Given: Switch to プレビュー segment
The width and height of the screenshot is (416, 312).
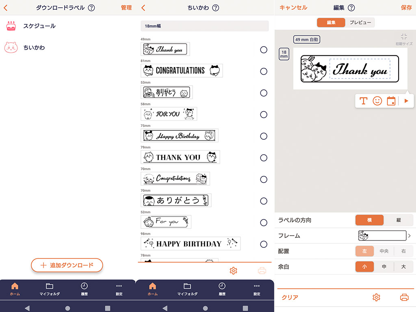Looking at the screenshot, I should tap(360, 23).
